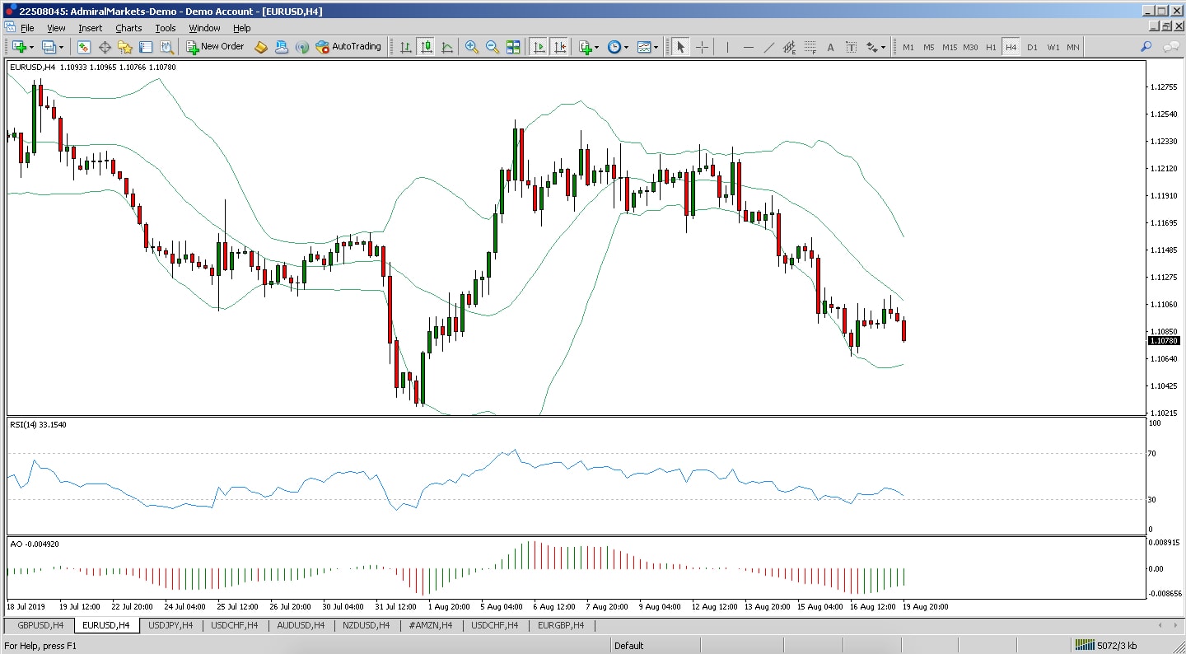Toggle Chart Shift
The image size is (1186, 654).
(559, 47)
